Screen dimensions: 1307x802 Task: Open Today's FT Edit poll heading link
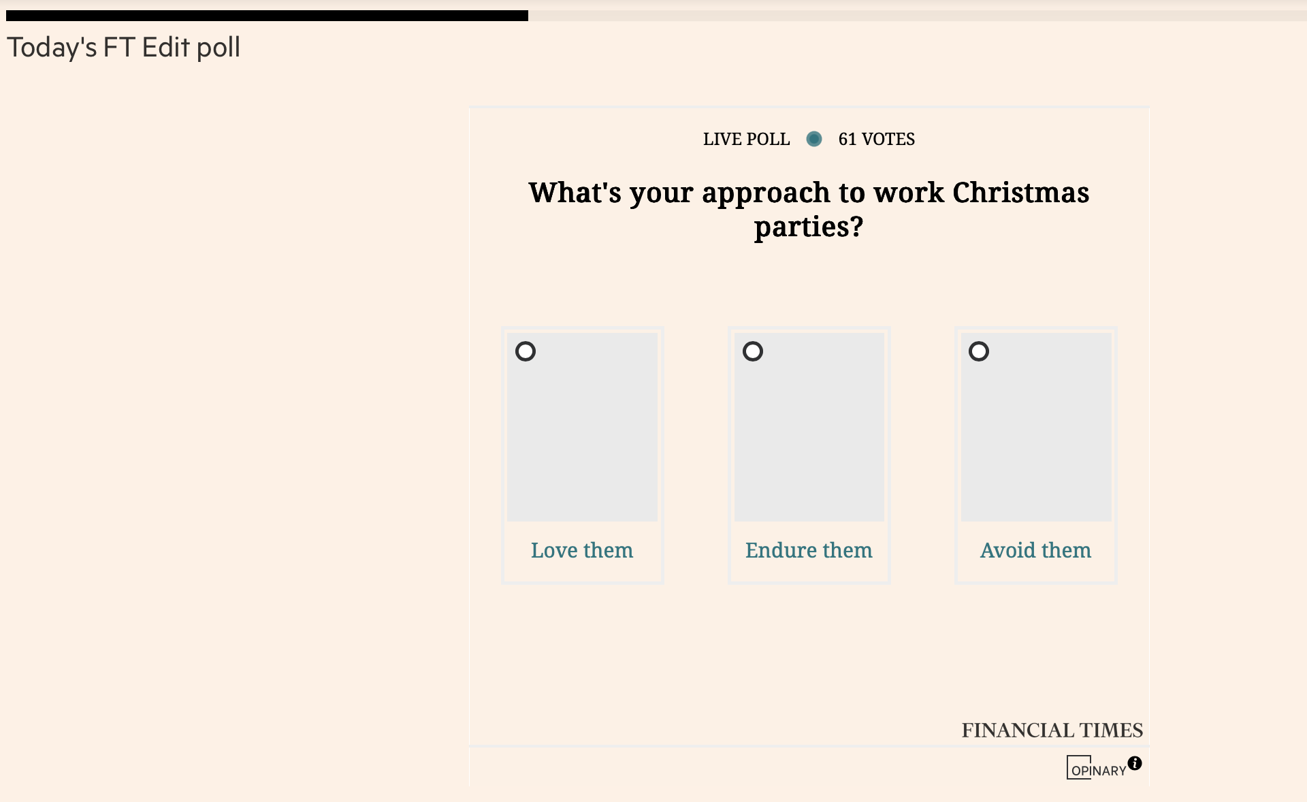coord(124,47)
